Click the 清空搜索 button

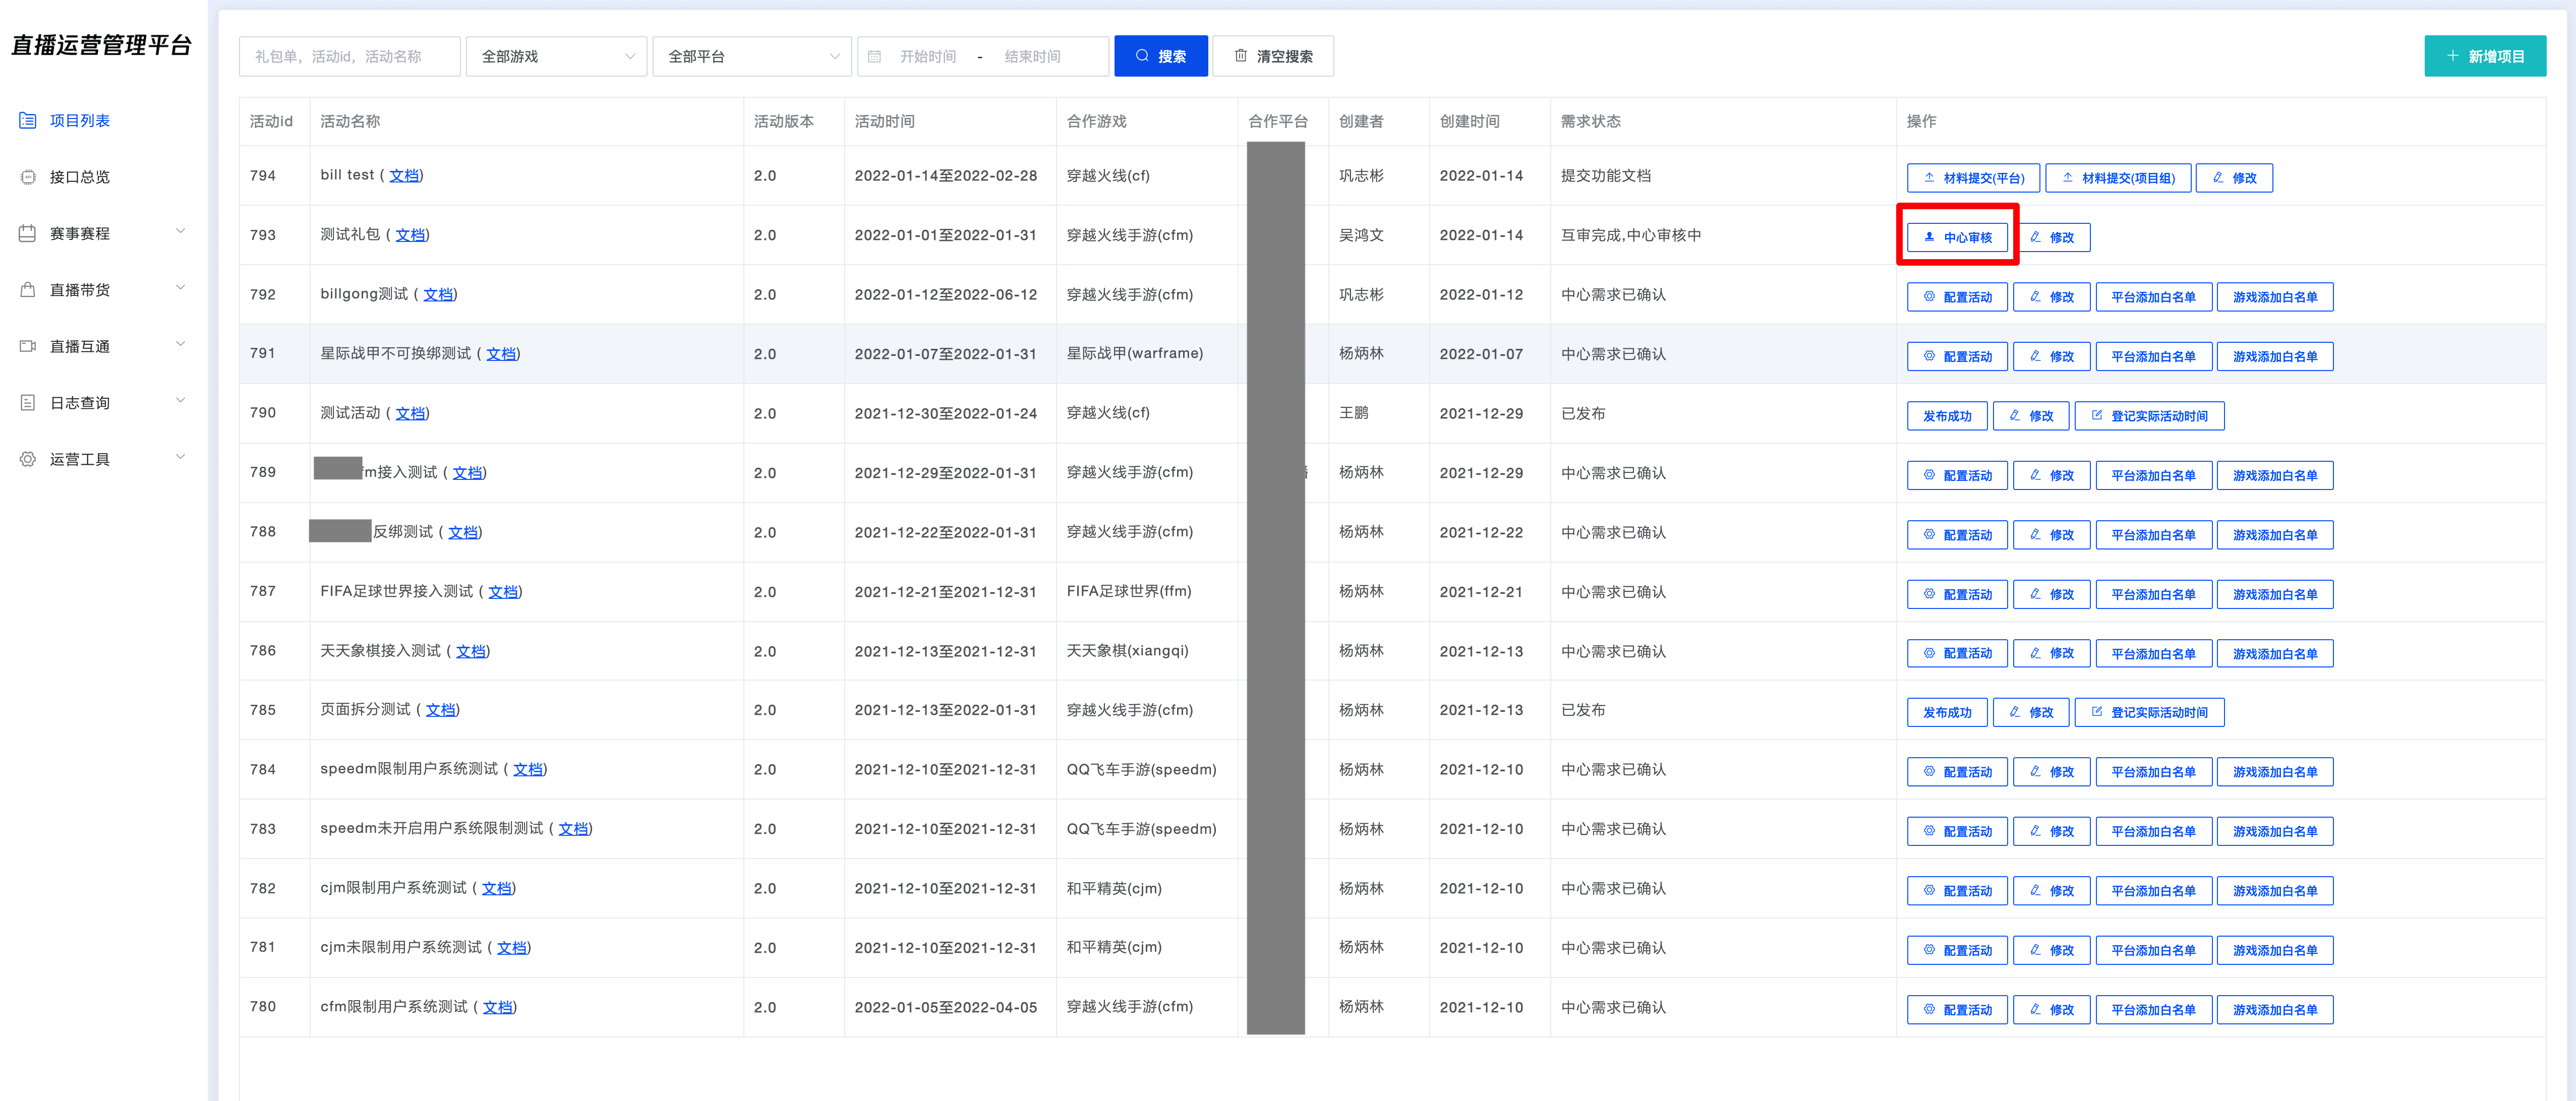[x=1273, y=56]
